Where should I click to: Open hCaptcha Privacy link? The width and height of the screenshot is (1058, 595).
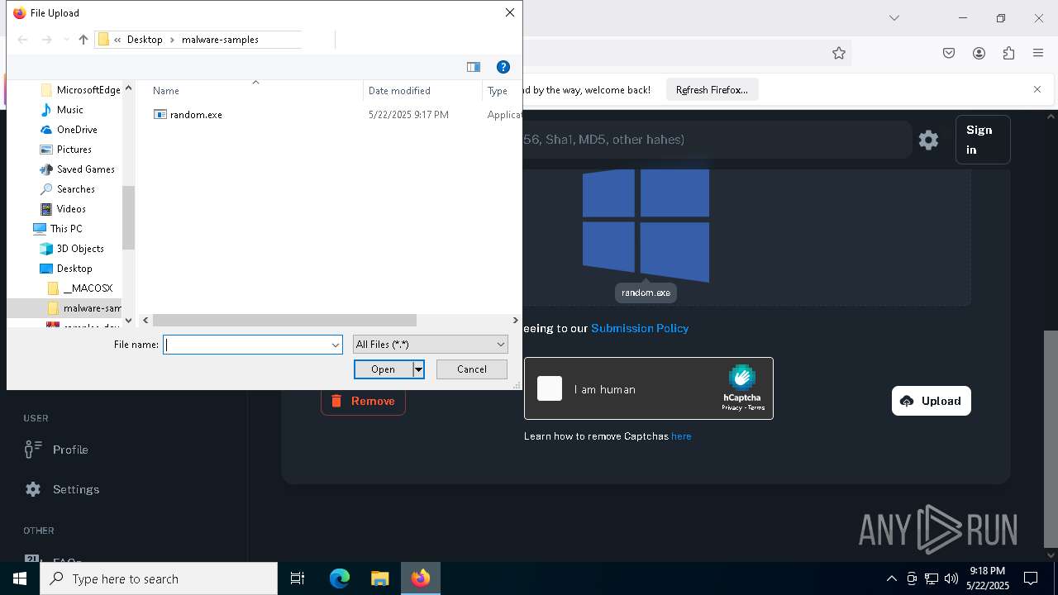731,407
